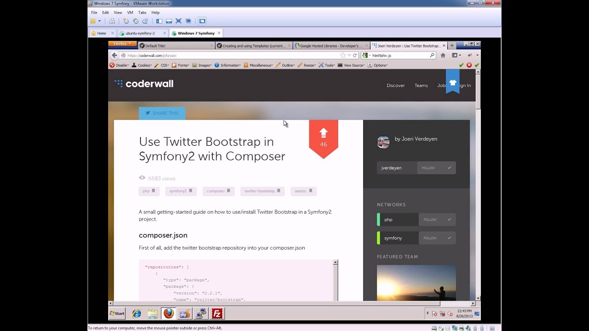Image resolution: width=589 pixels, height=331 pixels.
Task: Click the VMware revert snapshot icon
Action: coord(135,21)
